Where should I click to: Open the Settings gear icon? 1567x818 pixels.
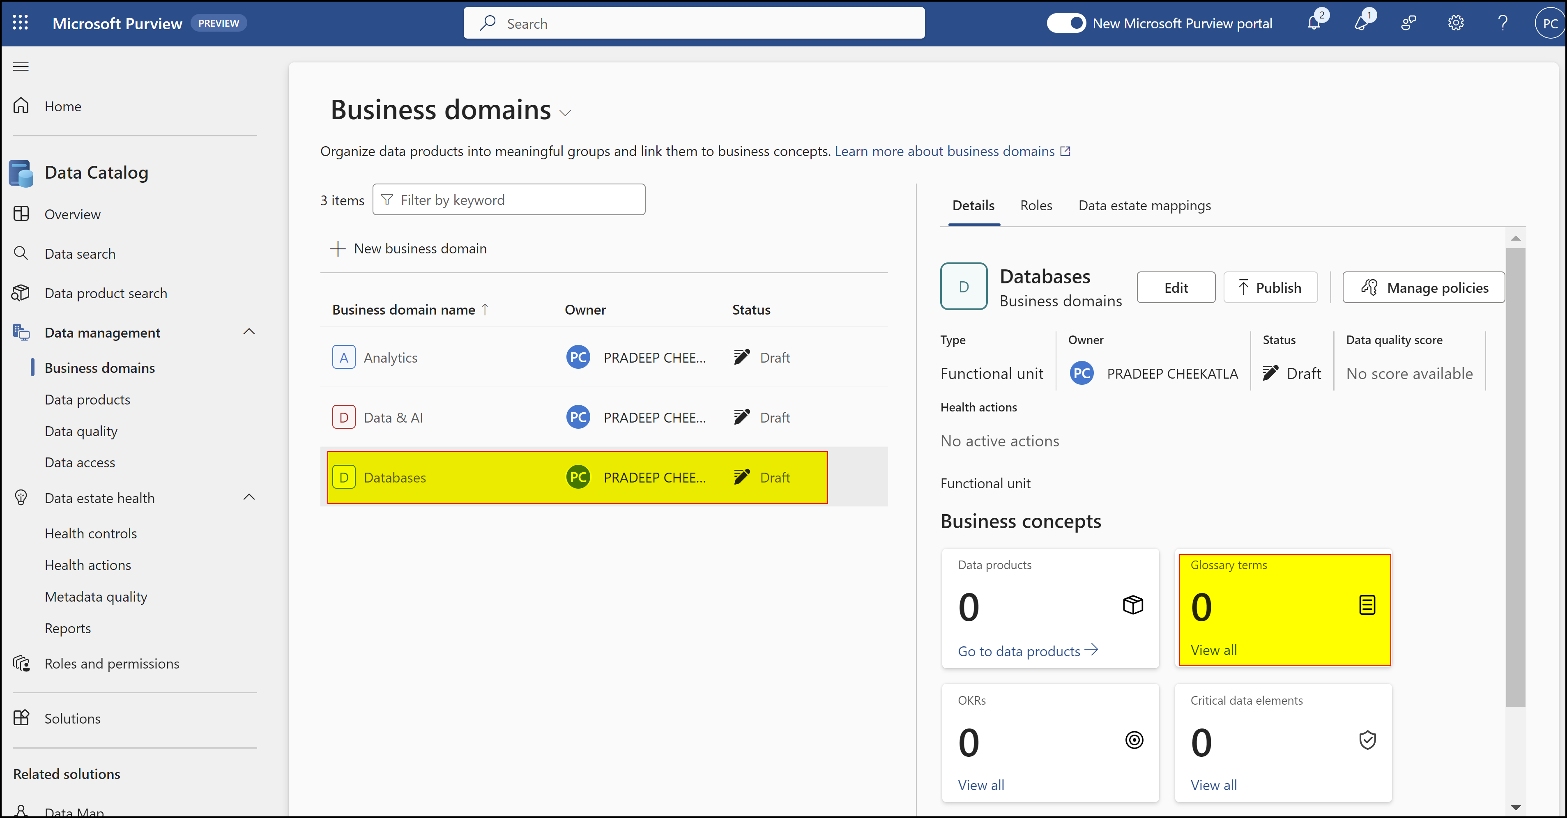point(1456,23)
